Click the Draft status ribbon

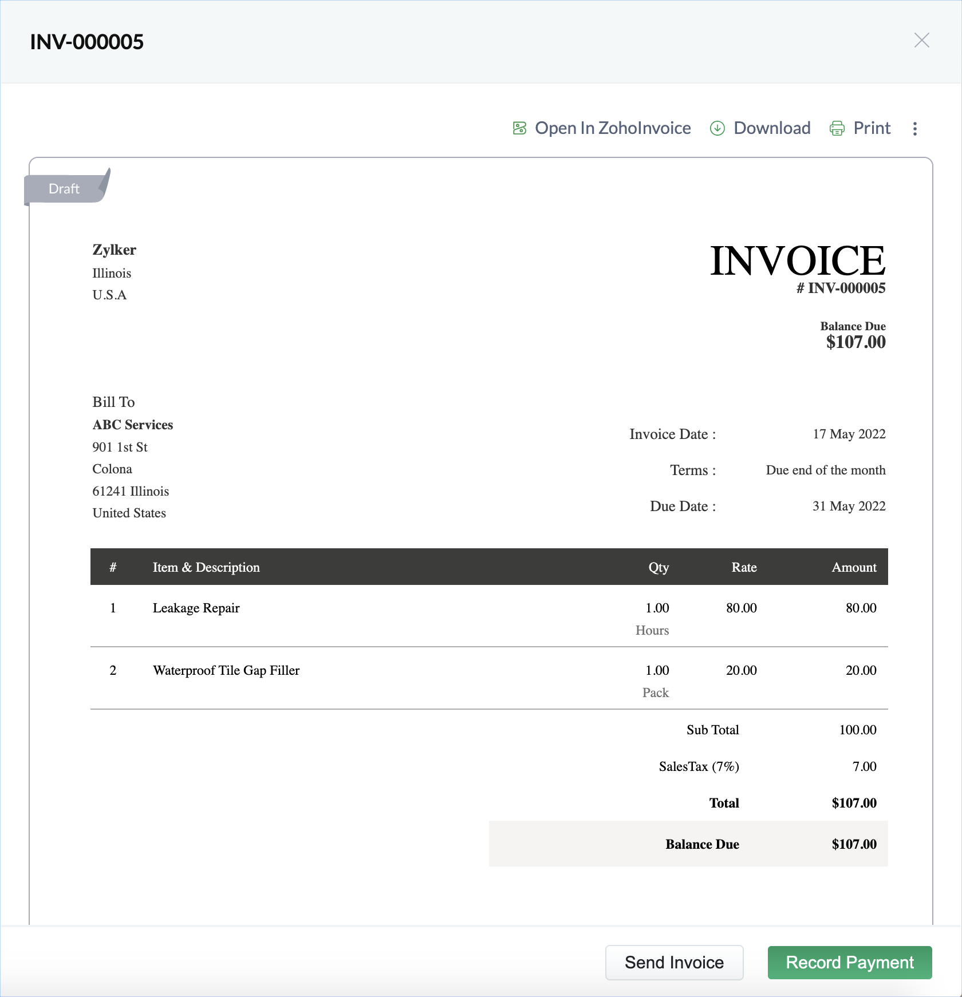click(64, 189)
